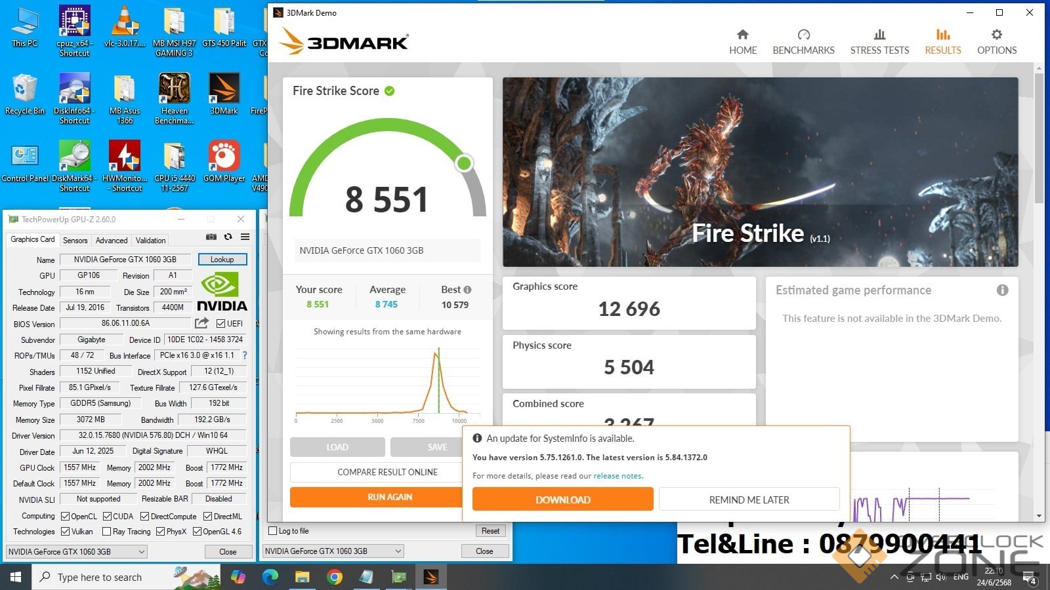
Task: Open the release notes link
Action: tap(618, 476)
